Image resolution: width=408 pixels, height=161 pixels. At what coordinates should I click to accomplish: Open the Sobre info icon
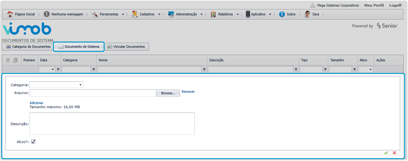(282, 14)
